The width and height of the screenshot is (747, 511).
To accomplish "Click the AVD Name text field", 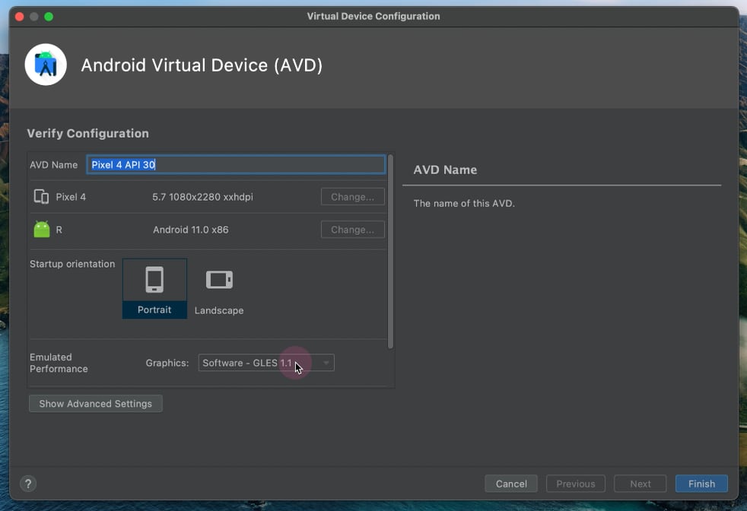I will click(x=237, y=165).
